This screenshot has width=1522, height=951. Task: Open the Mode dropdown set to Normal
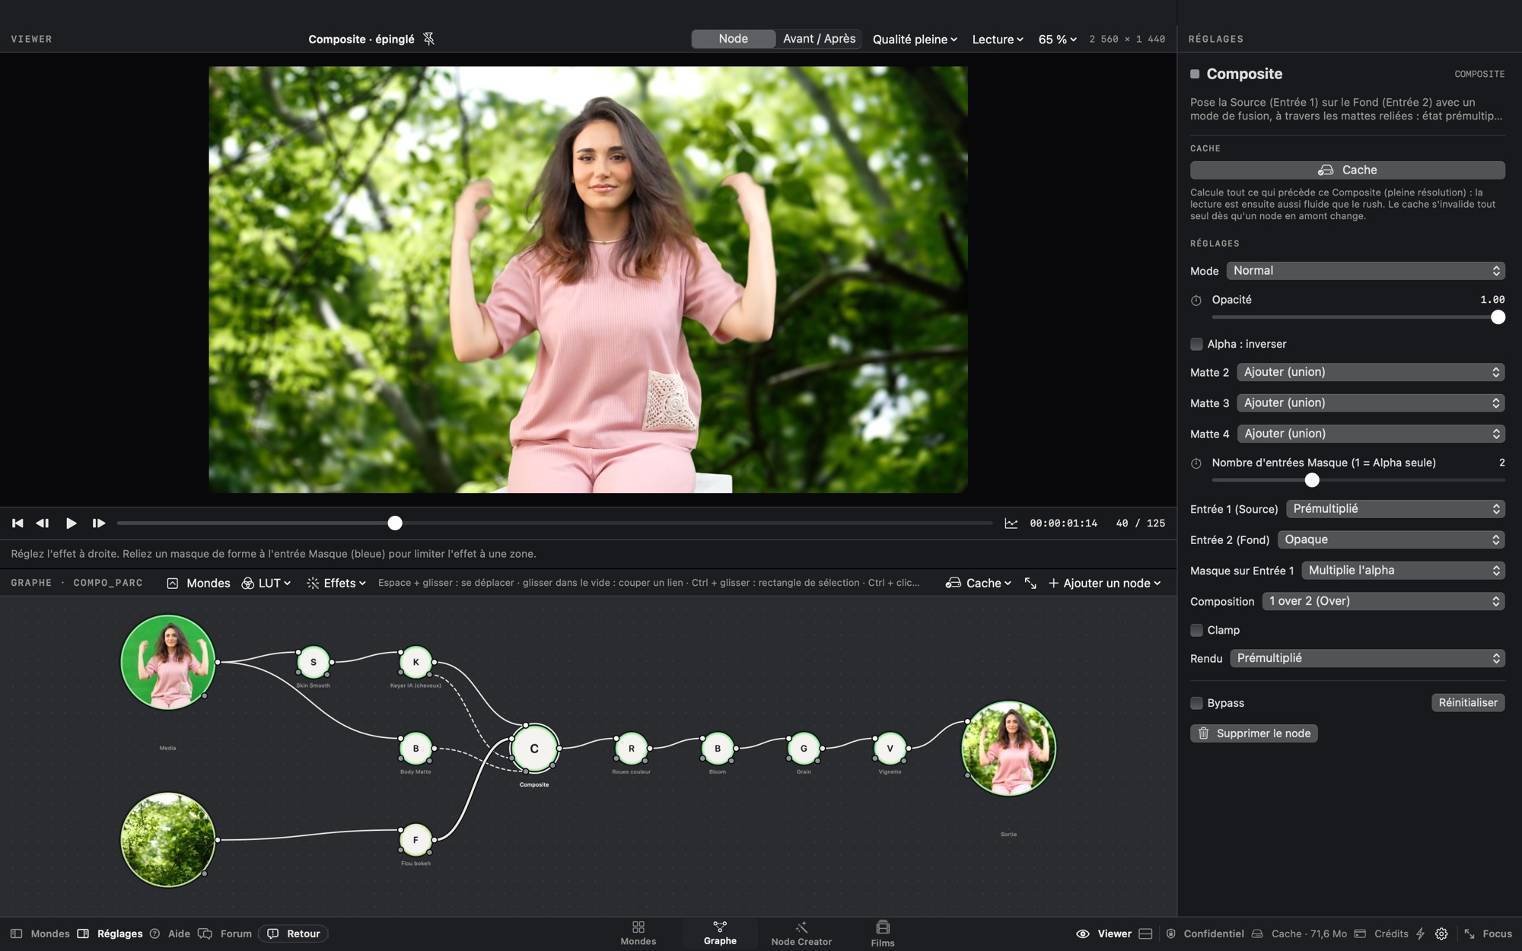click(x=1365, y=271)
